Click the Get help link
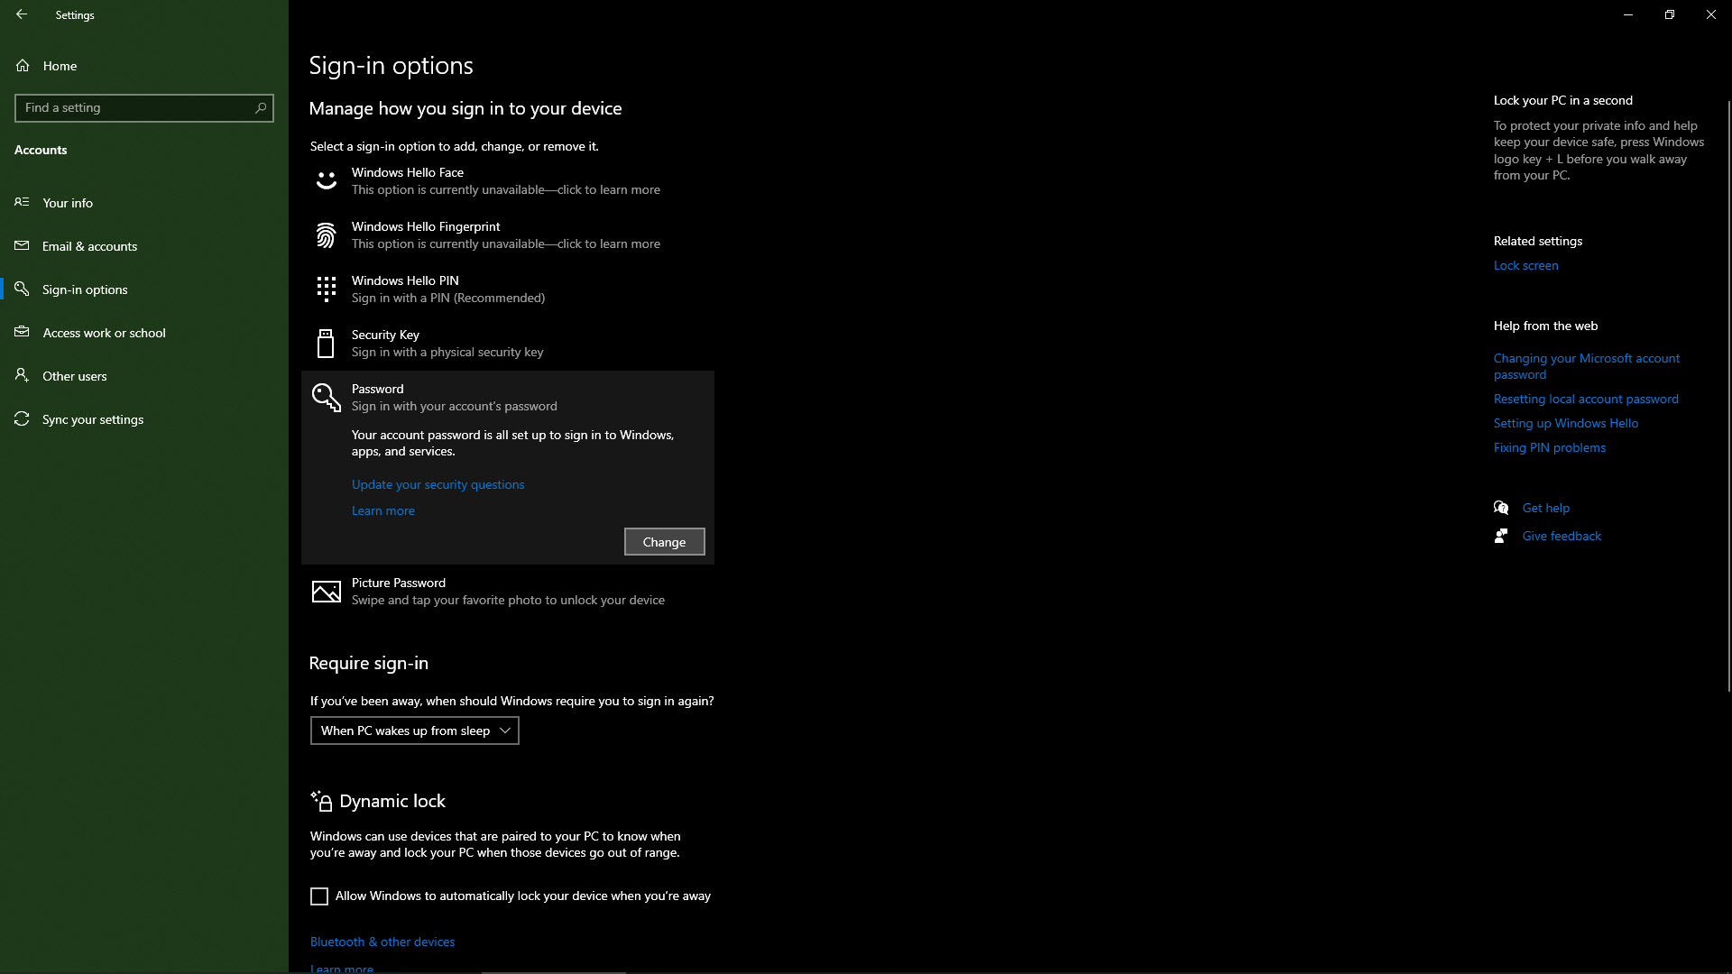 pos(1546,508)
